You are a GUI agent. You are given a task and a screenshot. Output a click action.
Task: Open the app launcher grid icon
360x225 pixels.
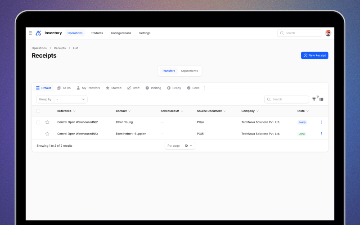pos(31,33)
